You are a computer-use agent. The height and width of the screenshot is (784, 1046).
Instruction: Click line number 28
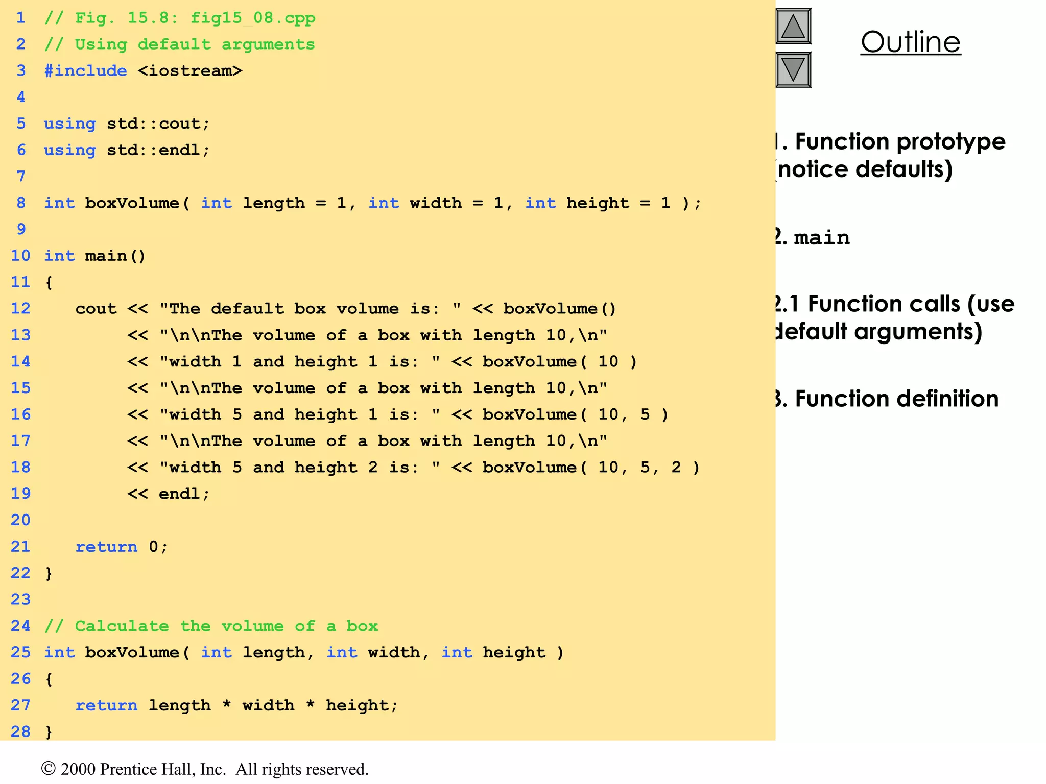coord(20,732)
